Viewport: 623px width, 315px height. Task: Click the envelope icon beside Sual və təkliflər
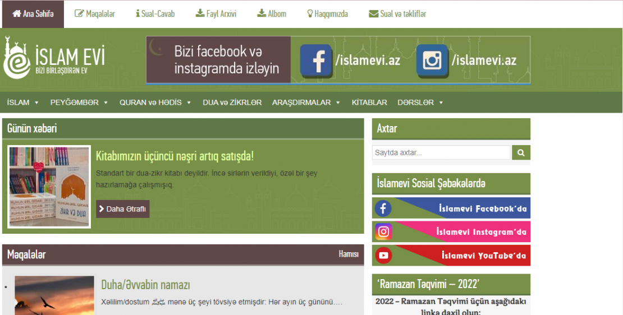coord(373,14)
